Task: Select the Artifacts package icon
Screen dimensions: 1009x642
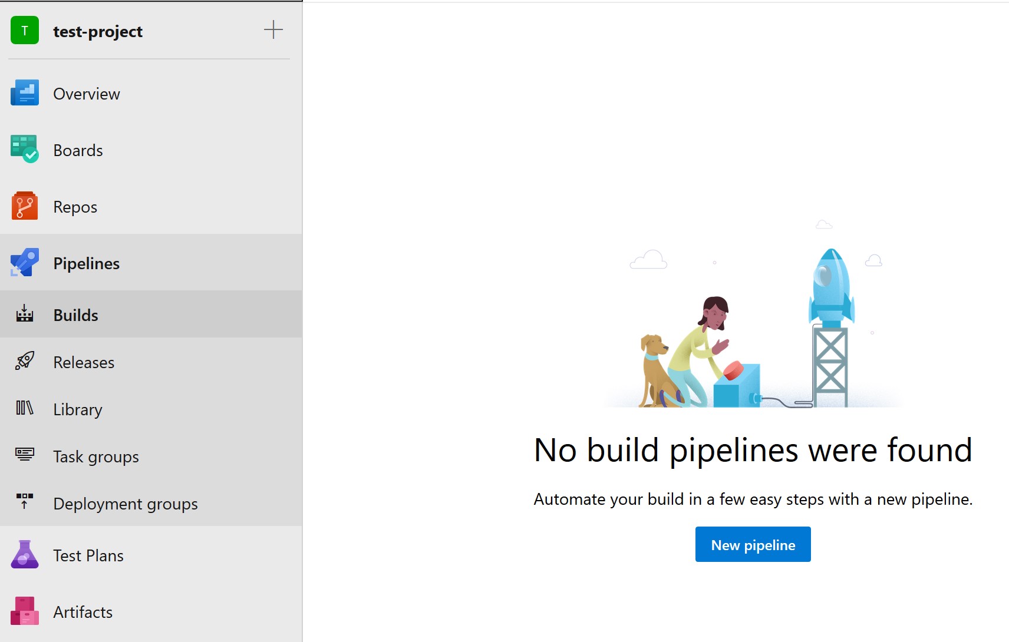Action: 24,611
